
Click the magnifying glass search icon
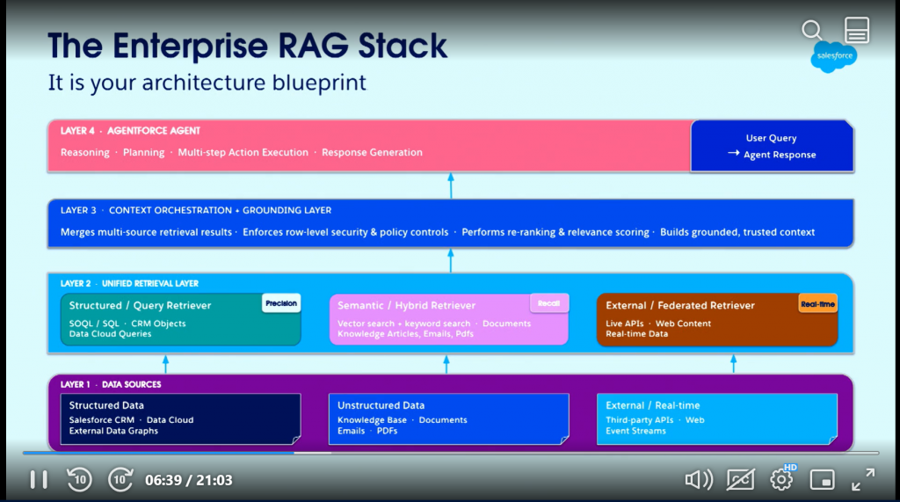point(813,30)
